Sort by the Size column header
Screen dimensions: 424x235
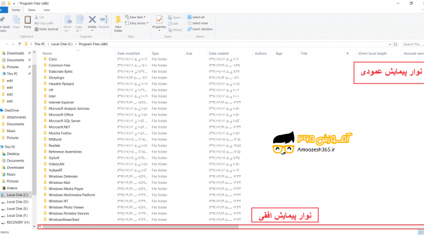click(189, 53)
